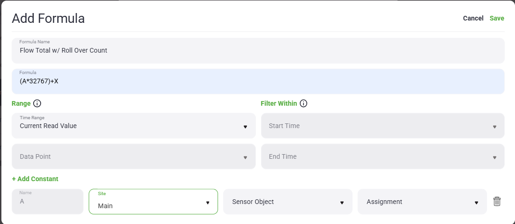The width and height of the screenshot is (515, 224).
Task: Click the green Range heading
Action: (21, 103)
